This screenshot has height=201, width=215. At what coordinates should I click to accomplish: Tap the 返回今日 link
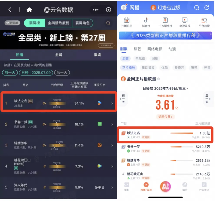(165, 117)
